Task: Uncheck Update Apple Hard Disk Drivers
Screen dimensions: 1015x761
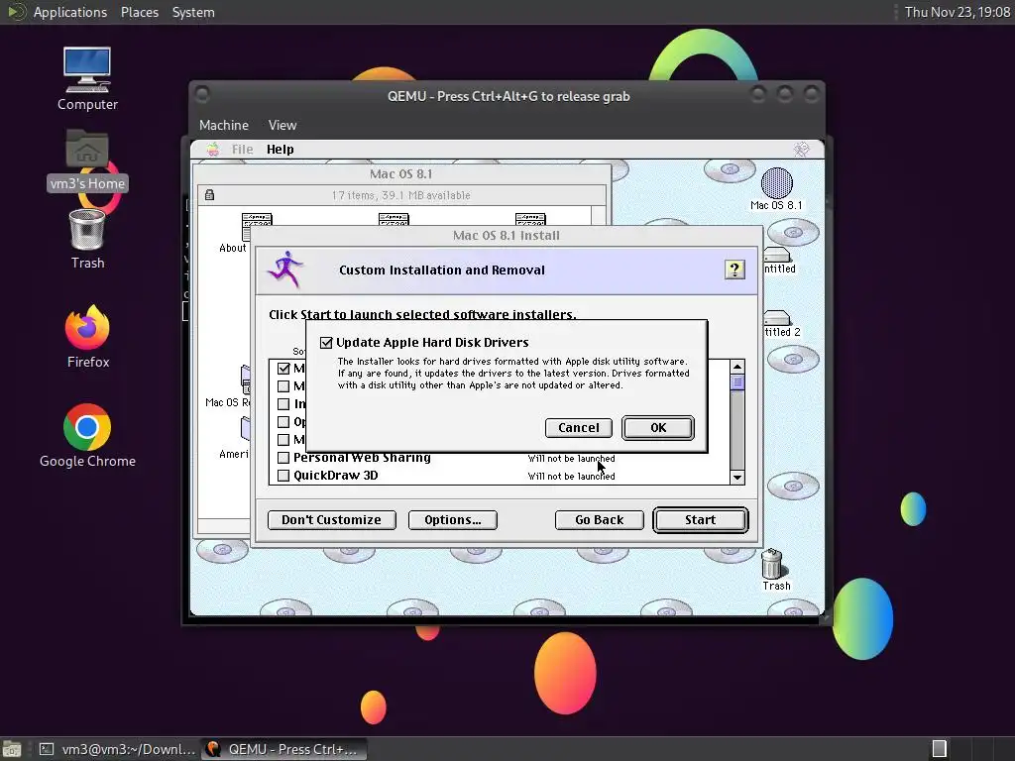Action: (x=326, y=343)
